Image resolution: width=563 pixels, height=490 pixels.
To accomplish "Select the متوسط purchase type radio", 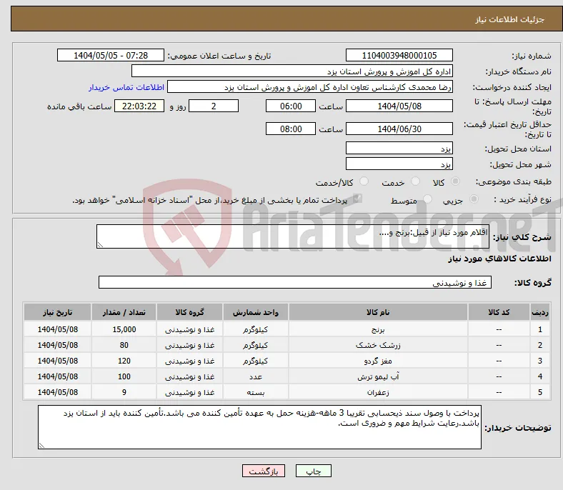I will pos(427,199).
